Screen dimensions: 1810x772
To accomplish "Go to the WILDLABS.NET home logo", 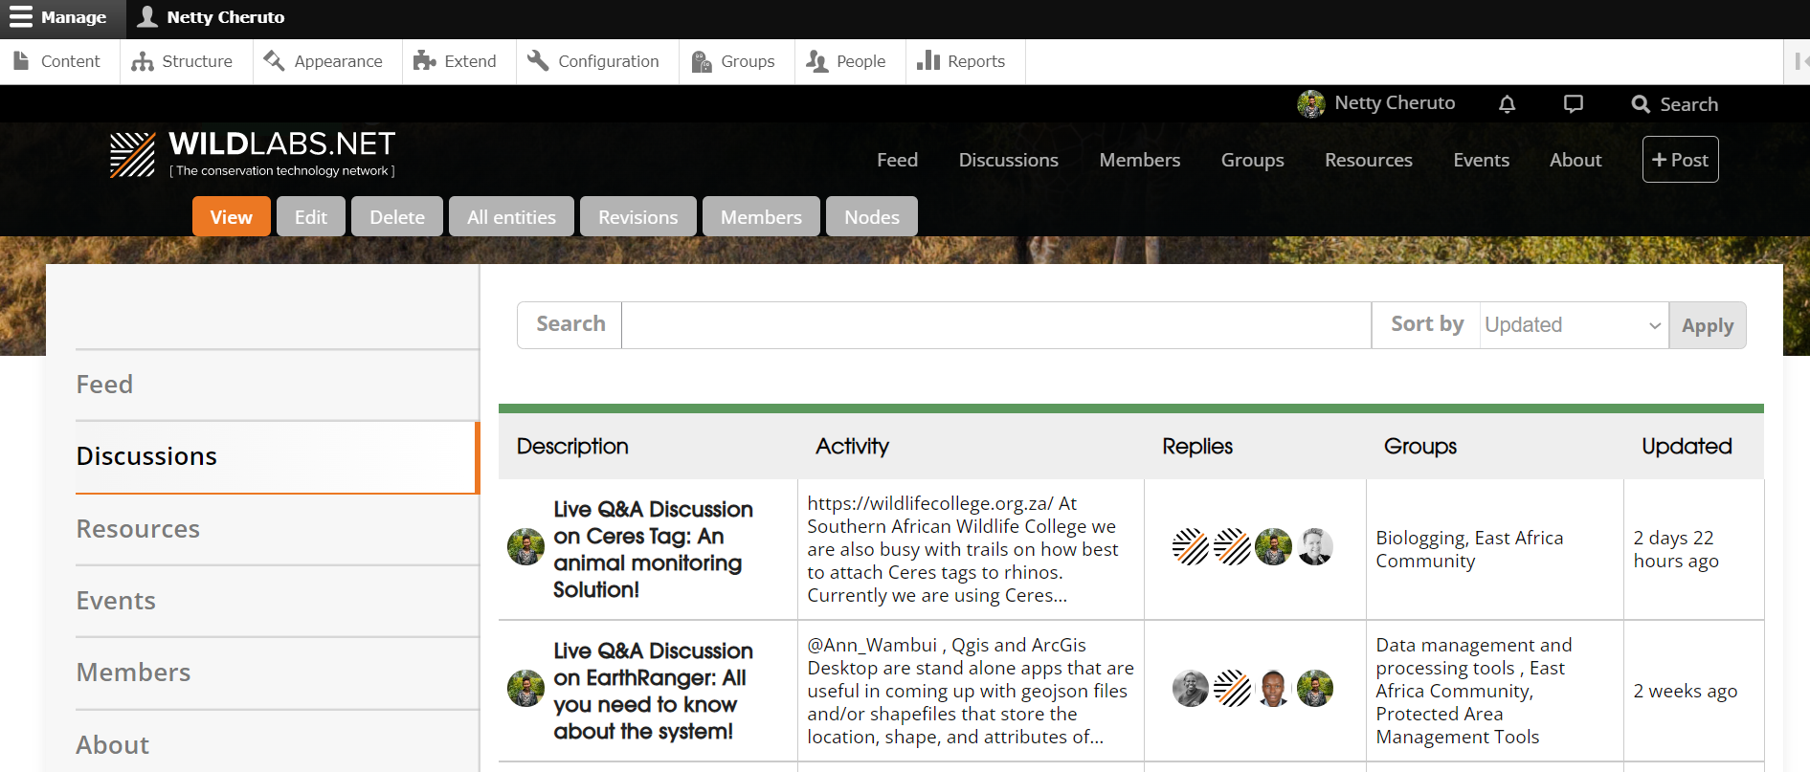I will coord(253,155).
